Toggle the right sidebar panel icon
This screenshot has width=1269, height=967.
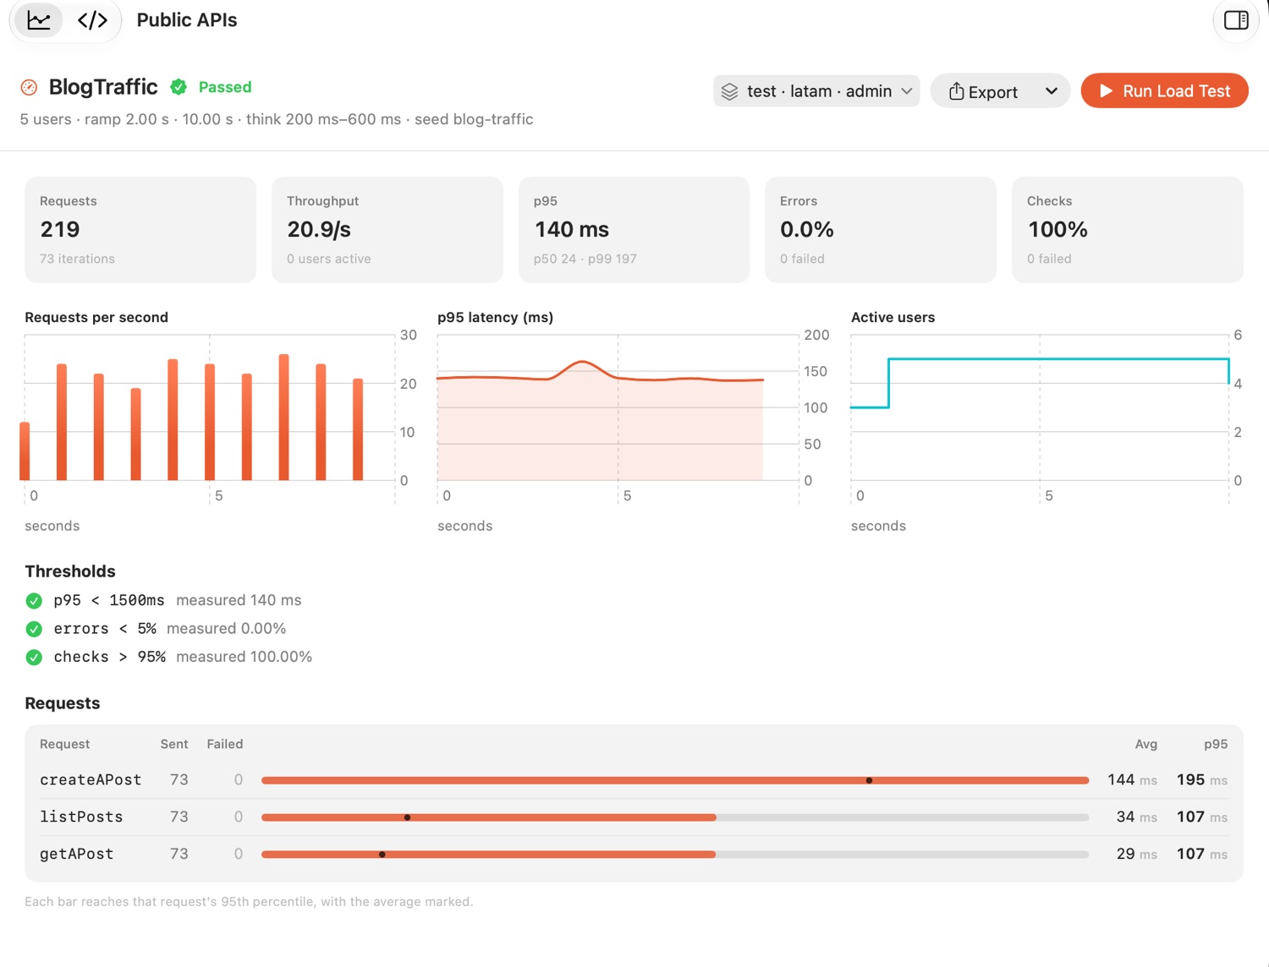[1236, 20]
